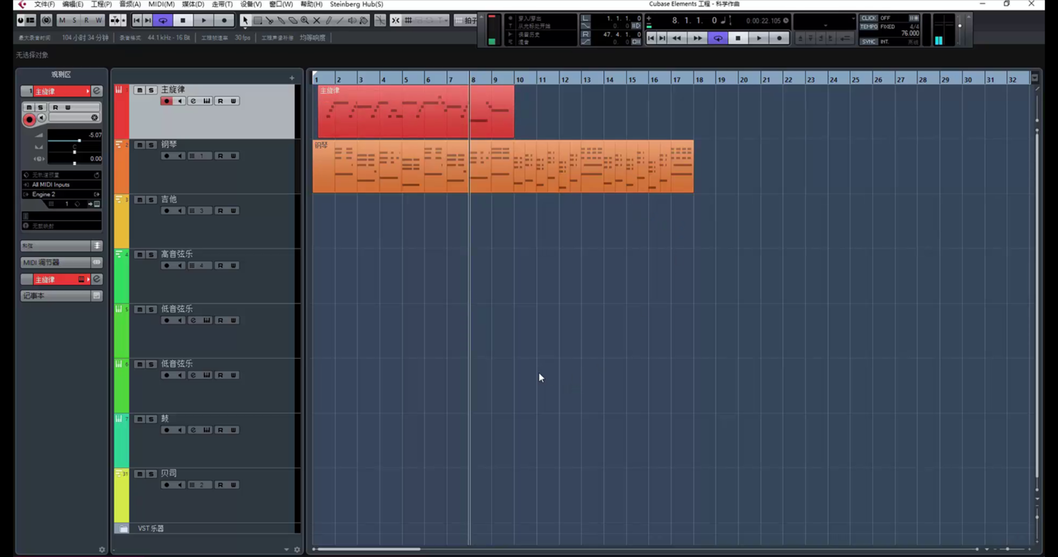Toggle Cycle loop in the transport panel
Image resolution: width=1058 pixels, height=557 pixels.
tap(718, 38)
